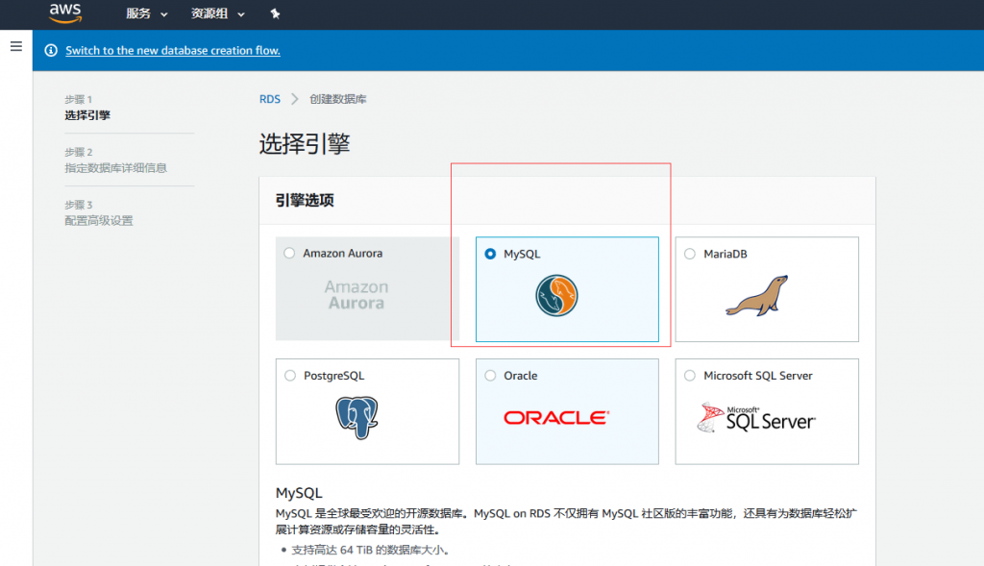The image size is (984, 566).
Task: Select the Microsoft SQL Server radio button
Action: click(x=690, y=375)
